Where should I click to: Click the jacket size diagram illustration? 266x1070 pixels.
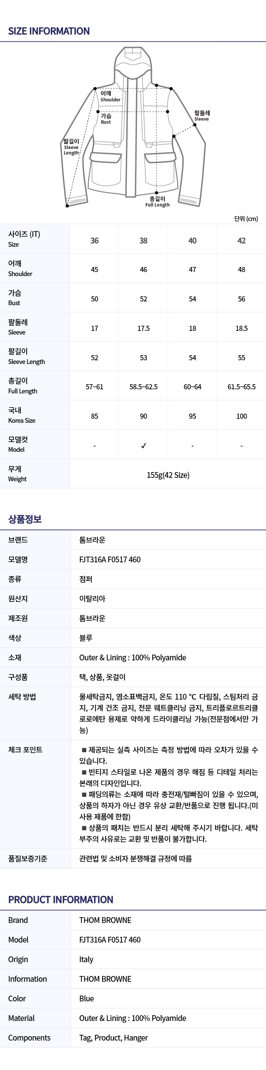(x=133, y=127)
